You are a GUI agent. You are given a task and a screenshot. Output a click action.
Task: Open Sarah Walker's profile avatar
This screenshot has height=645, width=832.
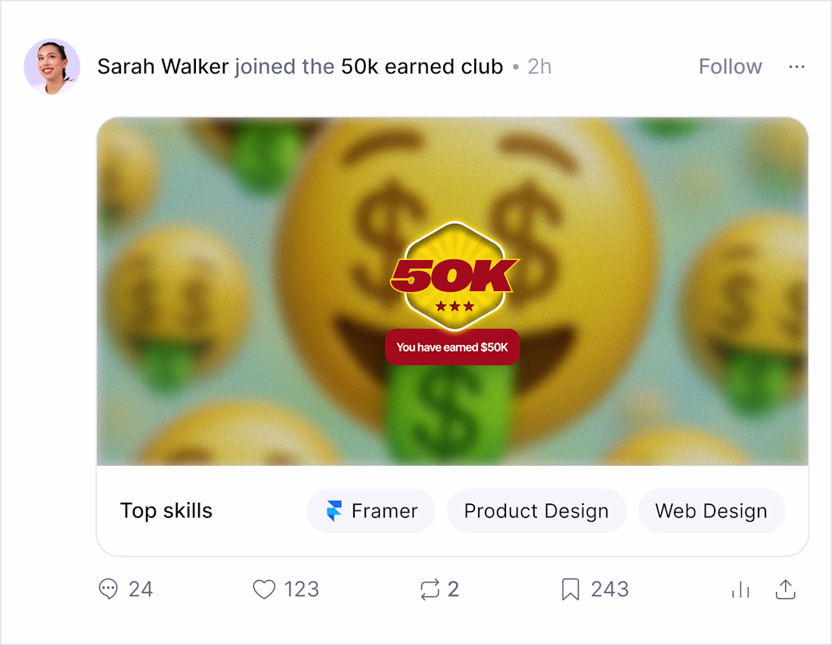[x=52, y=67]
